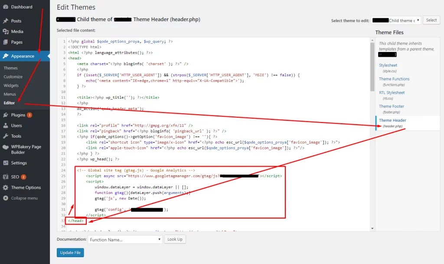
Task: Click the meta charset code line
Action: [x=133, y=64]
